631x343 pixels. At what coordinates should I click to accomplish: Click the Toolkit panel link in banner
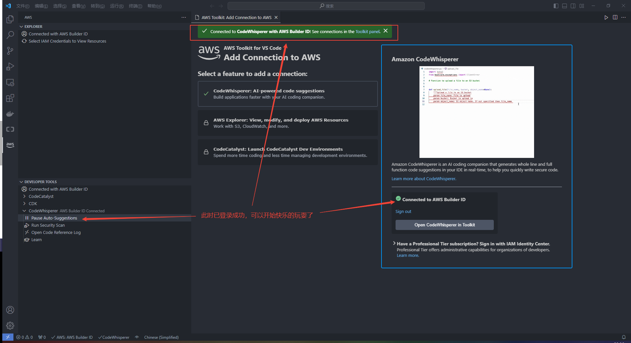tap(368, 31)
